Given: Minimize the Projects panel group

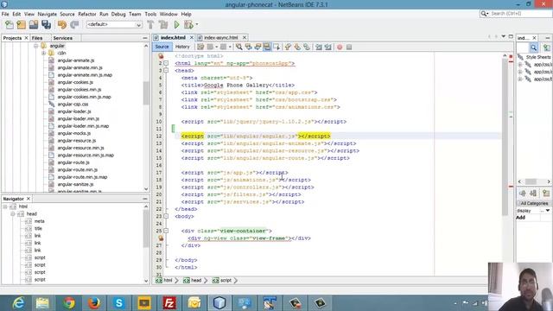Looking at the screenshot, I should click(x=145, y=38).
